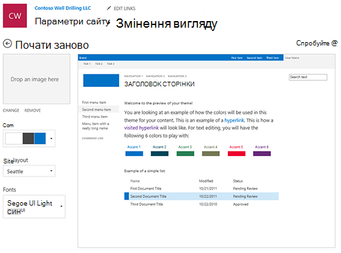Click Third menu item in preview sidebar
The height and width of the screenshot is (253, 341).
click(x=95, y=117)
